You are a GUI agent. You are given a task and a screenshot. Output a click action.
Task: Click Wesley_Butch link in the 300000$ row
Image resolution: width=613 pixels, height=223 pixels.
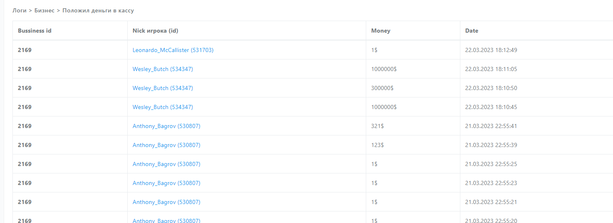[163, 88]
